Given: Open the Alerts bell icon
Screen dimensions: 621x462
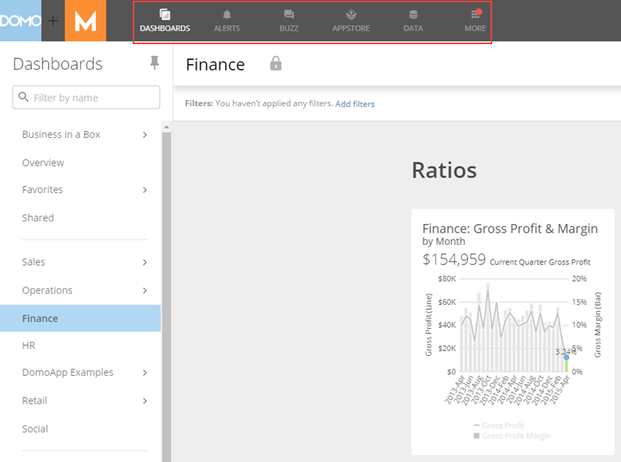Looking at the screenshot, I should coord(227,15).
